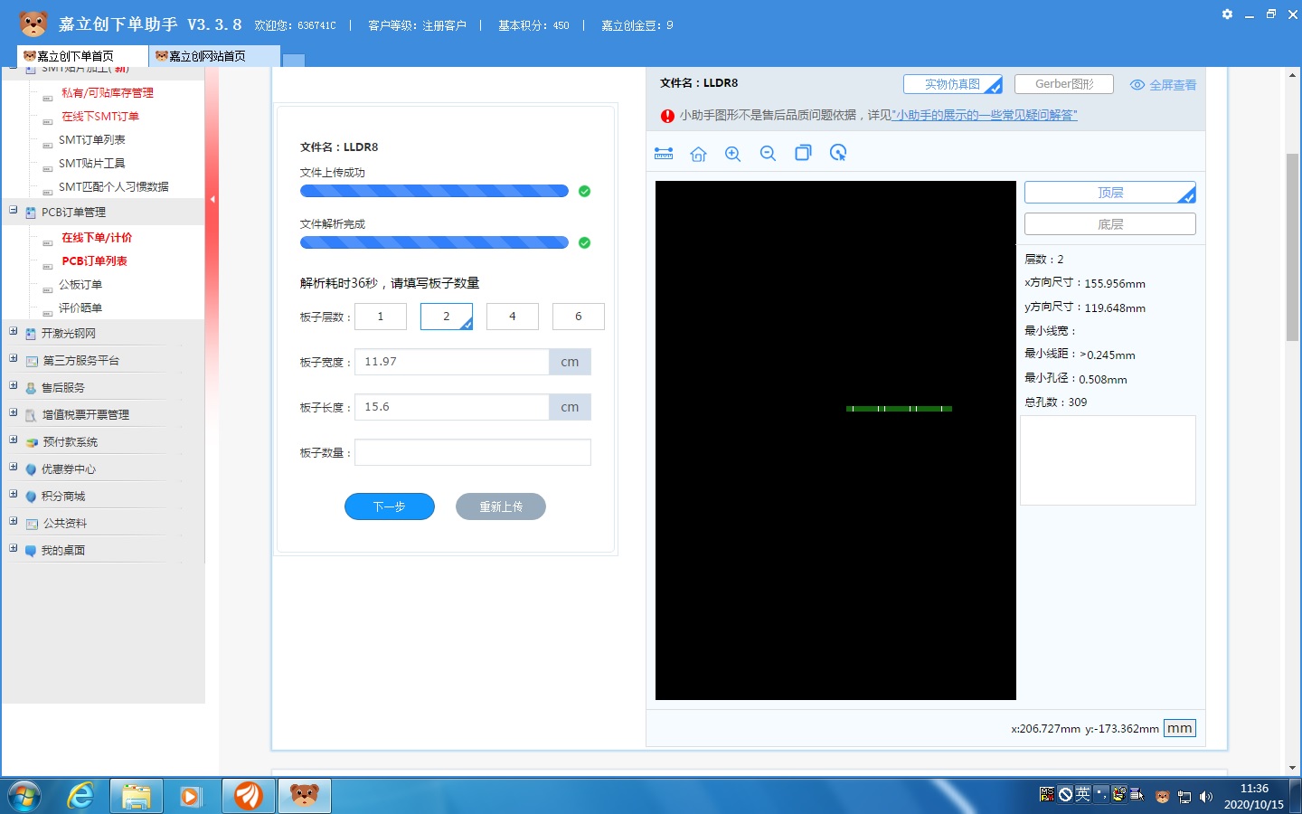Viewport: 1302px width, 814px height.
Task: Select board layer count 6
Action: [579, 317]
